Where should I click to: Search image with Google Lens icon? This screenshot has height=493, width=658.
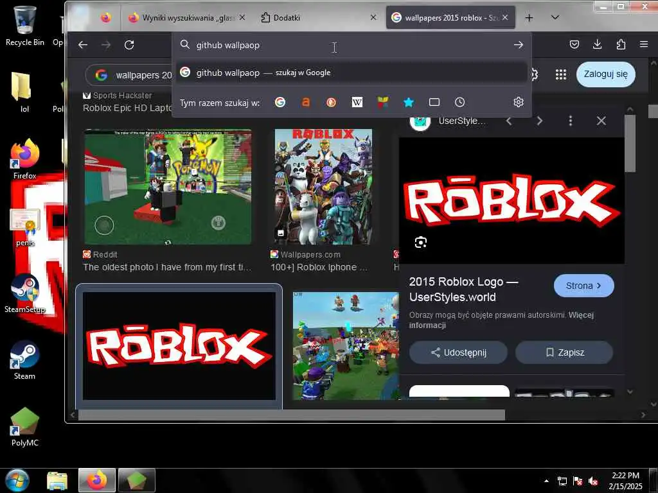pyautogui.click(x=420, y=242)
